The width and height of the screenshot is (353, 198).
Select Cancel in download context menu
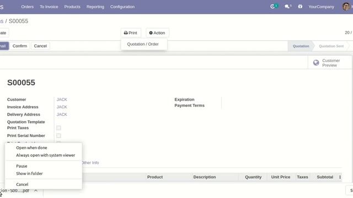[x=22, y=184]
